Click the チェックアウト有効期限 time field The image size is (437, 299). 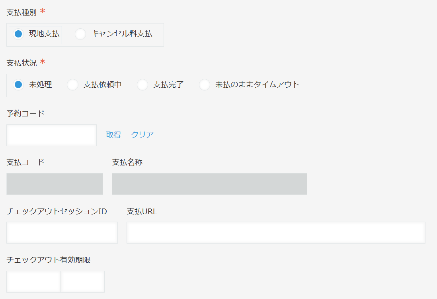click(x=83, y=281)
